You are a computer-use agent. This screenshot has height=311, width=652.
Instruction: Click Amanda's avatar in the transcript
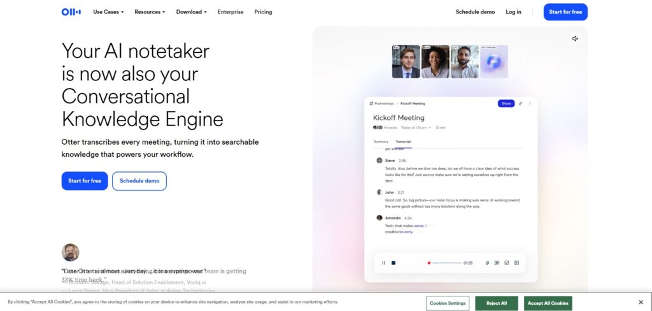coord(379,218)
